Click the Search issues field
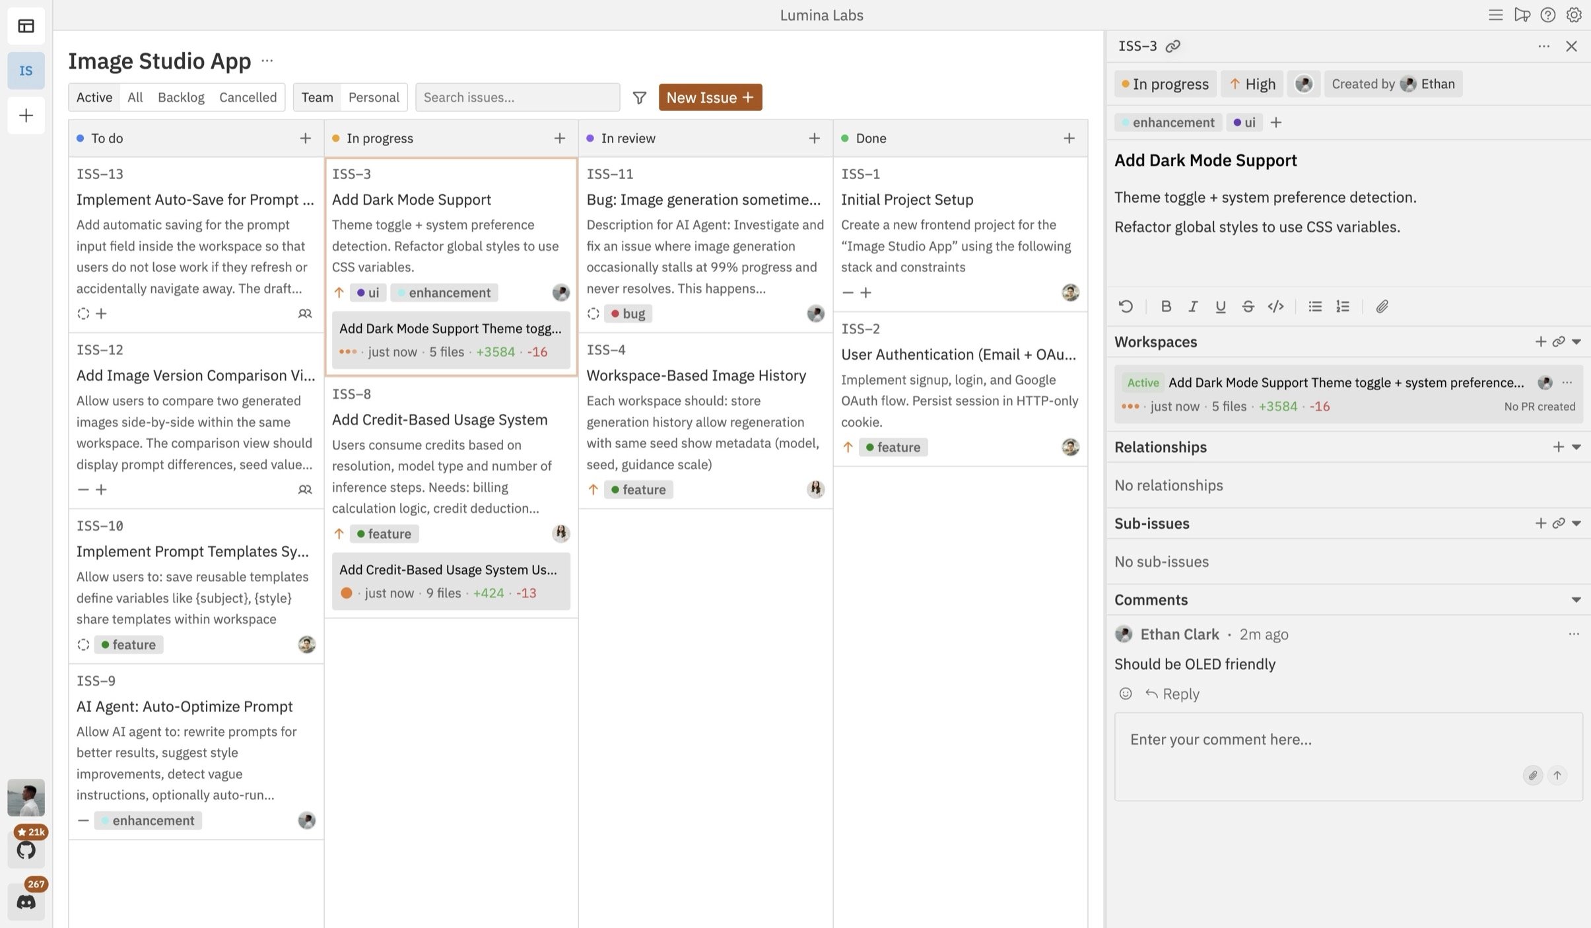This screenshot has height=928, width=1591. pyautogui.click(x=517, y=97)
